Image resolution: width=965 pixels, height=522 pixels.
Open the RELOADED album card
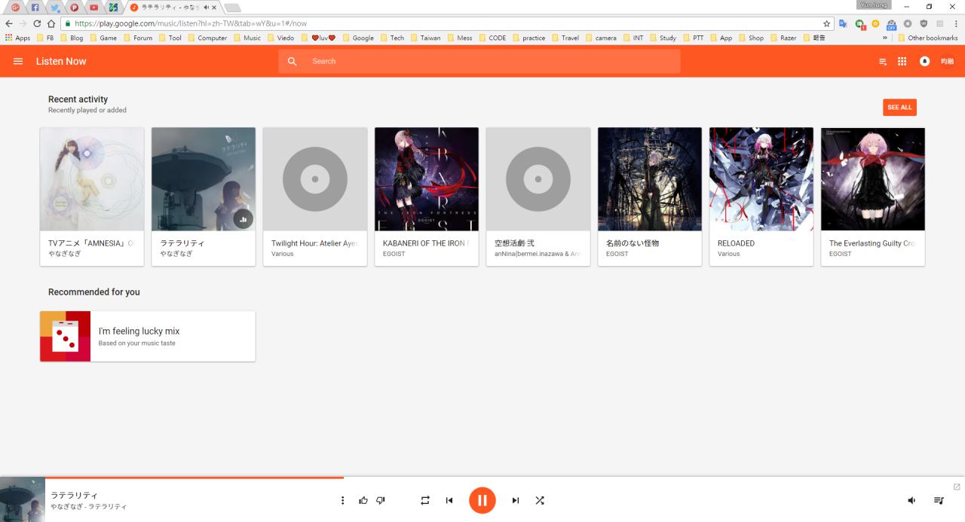tap(761, 197)
